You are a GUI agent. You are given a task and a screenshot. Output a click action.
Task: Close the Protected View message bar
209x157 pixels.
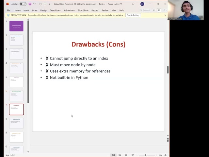[165, 15]
